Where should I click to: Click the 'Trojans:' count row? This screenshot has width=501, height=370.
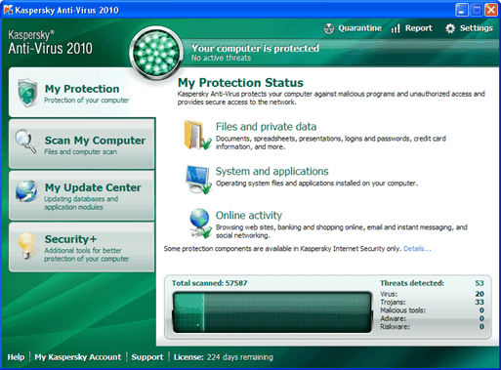click(x=432, y=302)
